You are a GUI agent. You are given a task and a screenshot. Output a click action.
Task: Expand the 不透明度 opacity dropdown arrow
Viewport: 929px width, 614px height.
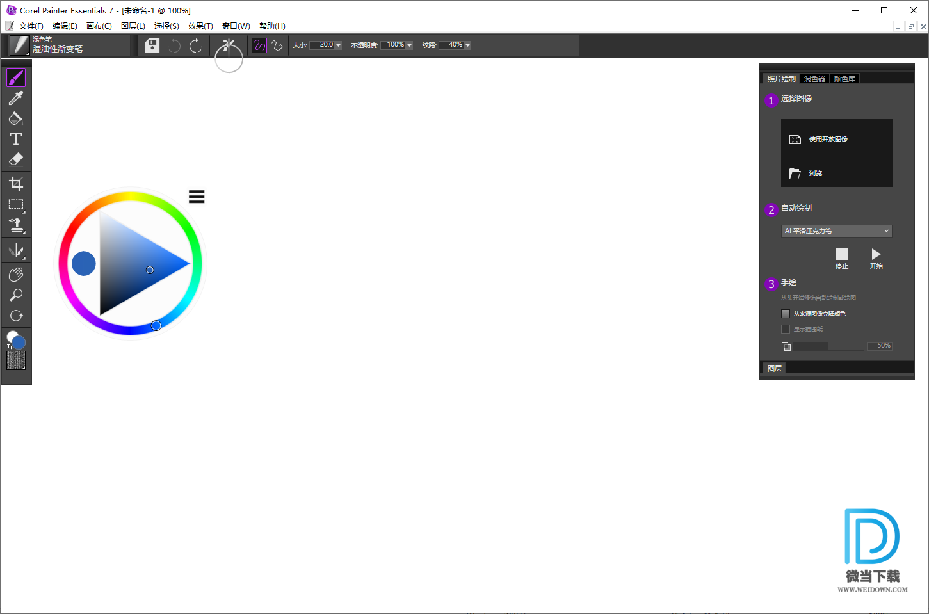click(x=409, y=45)
